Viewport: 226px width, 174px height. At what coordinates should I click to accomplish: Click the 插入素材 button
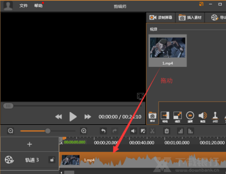[190, 17]
